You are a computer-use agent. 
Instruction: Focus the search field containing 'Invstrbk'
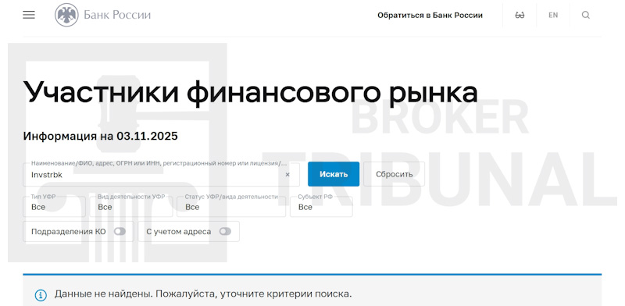click(x=161, y=174)
